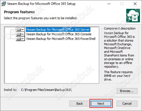142x111 pixels.
Task: Close the setup window with X
Action: [135, 4]
